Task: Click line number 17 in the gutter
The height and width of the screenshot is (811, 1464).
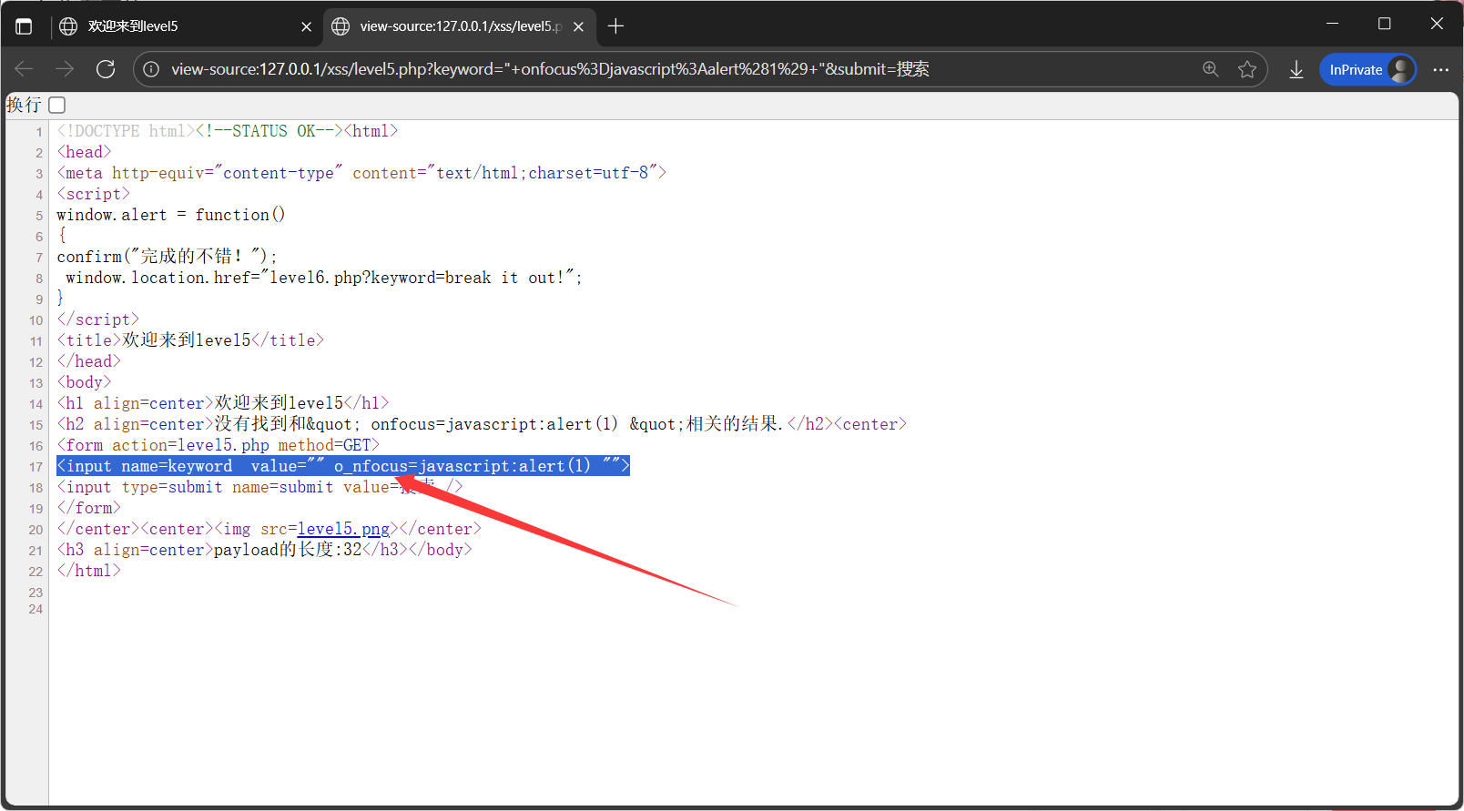Action: (x=36, y=467)
